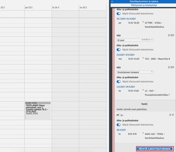Viewport: 176px width, 152px height.
Task: Toggle H03 Näytä tilaisuudet kalenterissa switch
Action: coord(119,82)
